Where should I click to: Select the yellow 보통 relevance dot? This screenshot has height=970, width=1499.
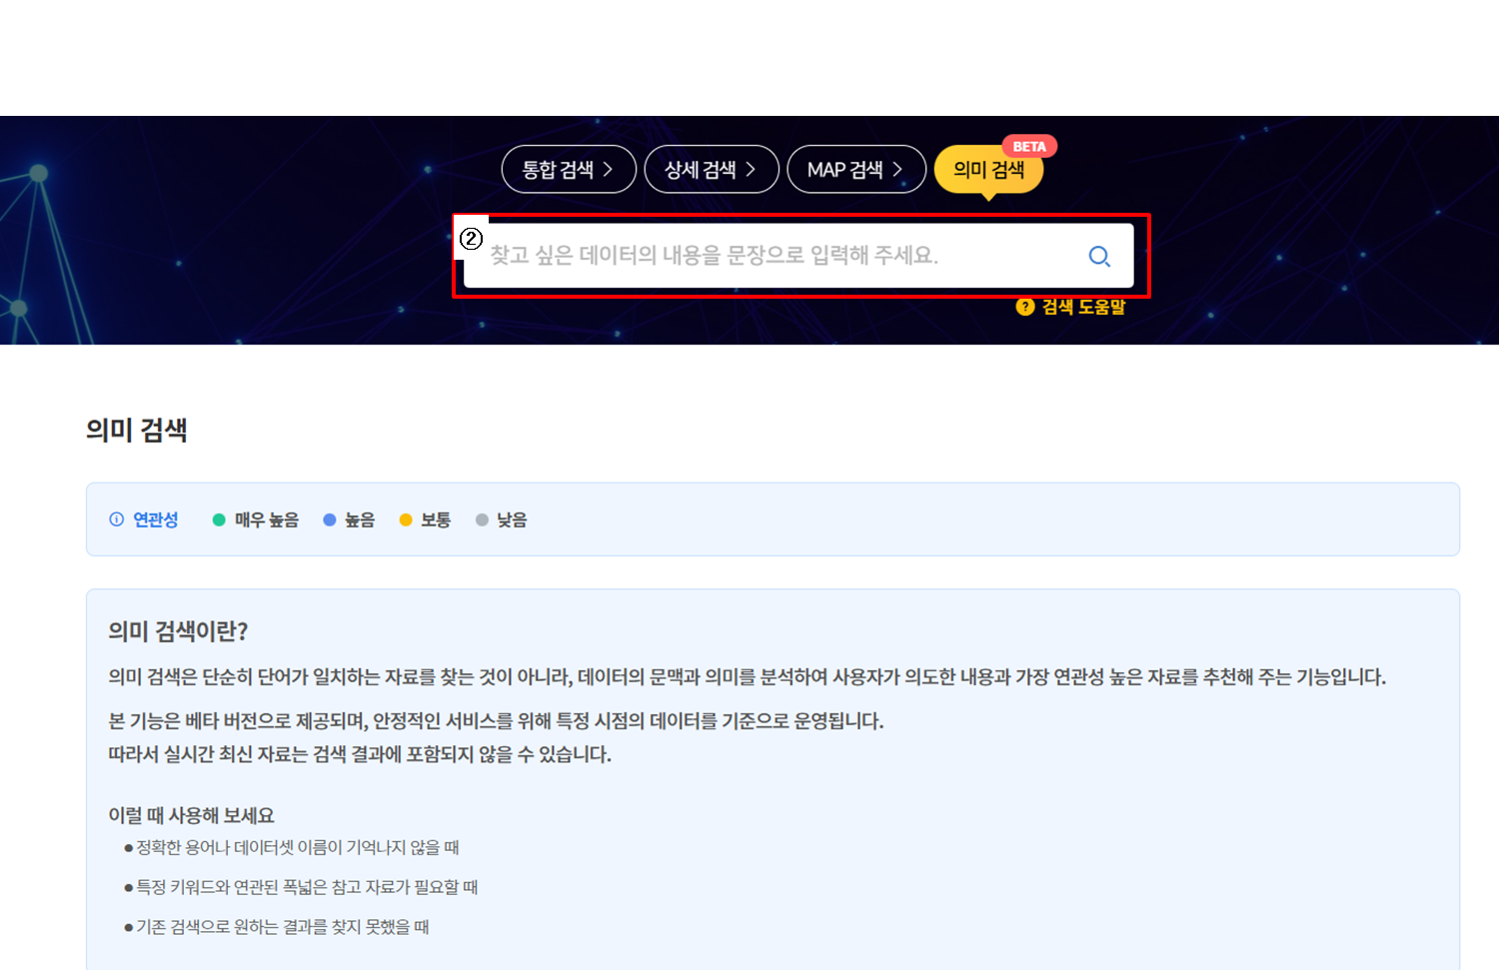click(406, 519)
